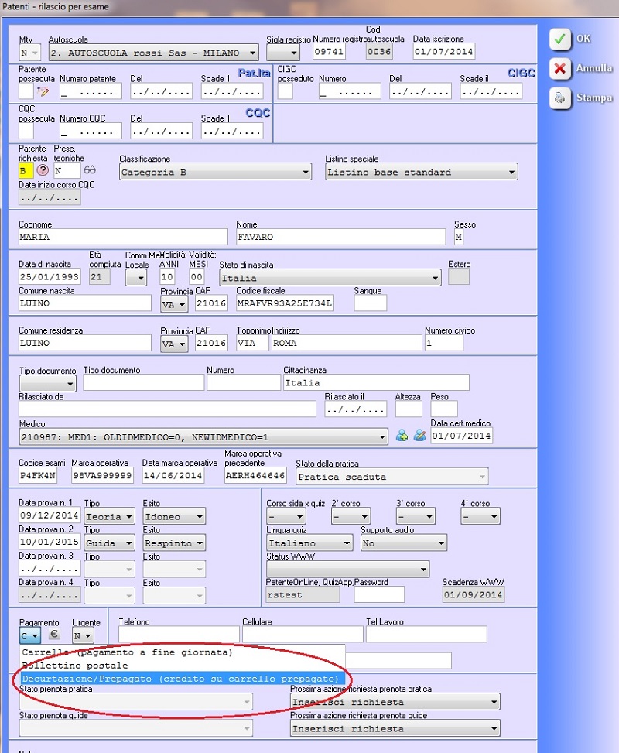Toggle the Patente posseduta checkbox
This screenshot has width=619, height=753.
[x=26, y=91]
